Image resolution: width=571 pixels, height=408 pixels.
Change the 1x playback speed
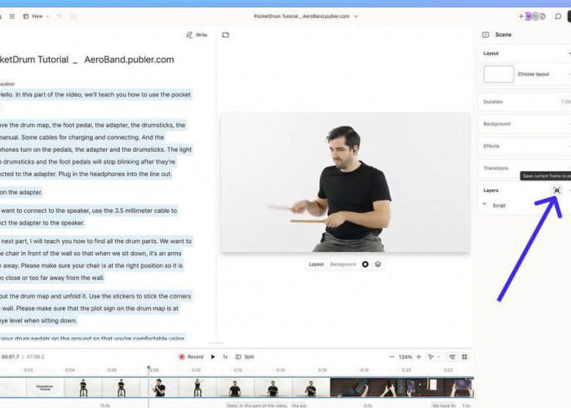[x=225, y=357]
